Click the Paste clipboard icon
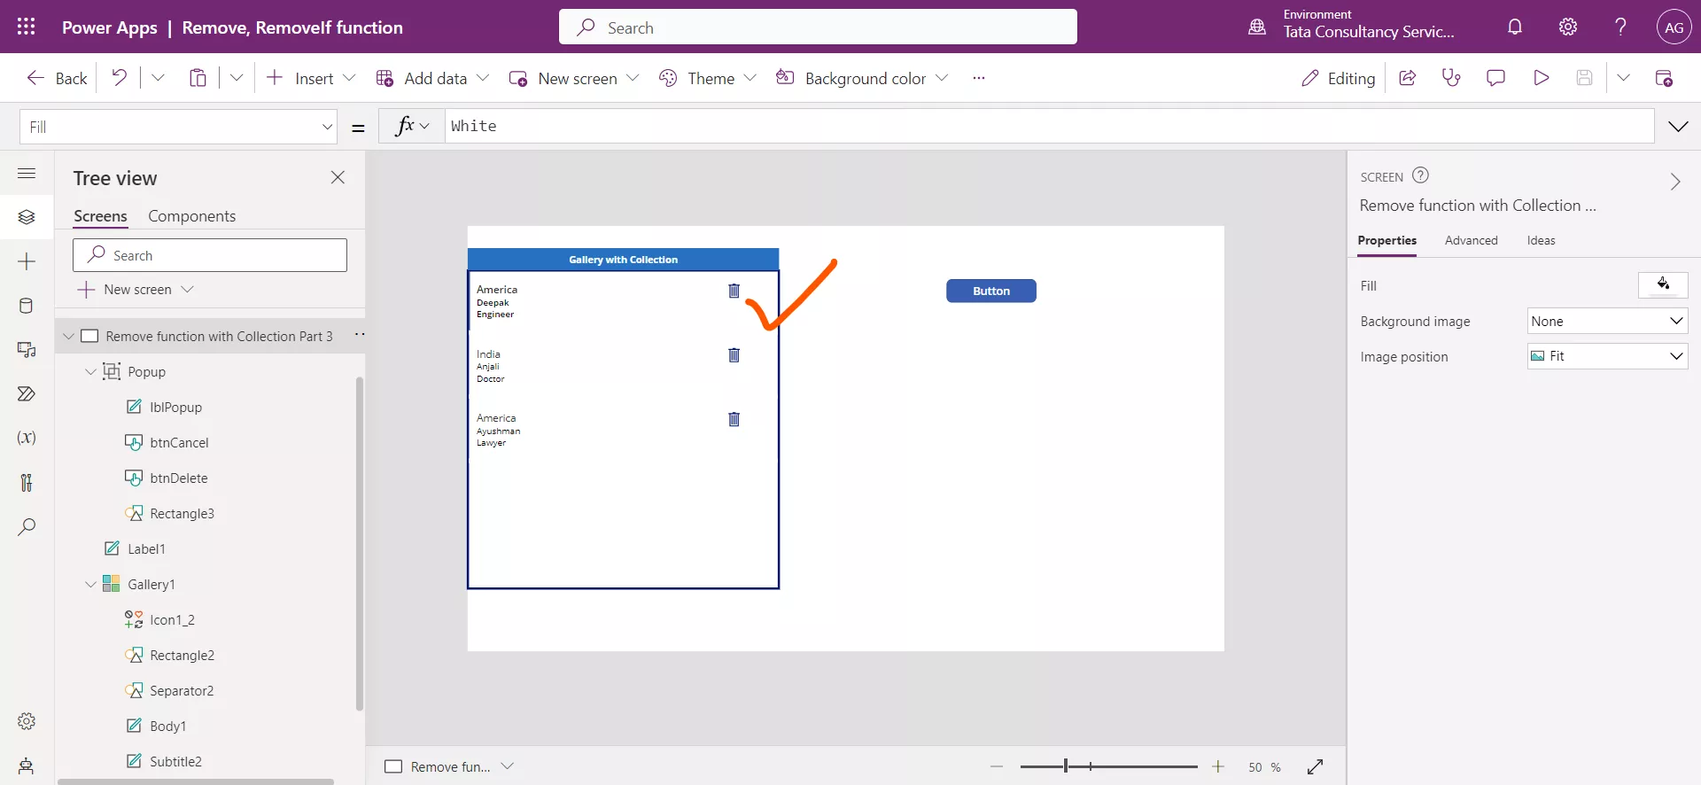Image resolution: width=1701 pixels, height=785 pixels. (198, 78)
